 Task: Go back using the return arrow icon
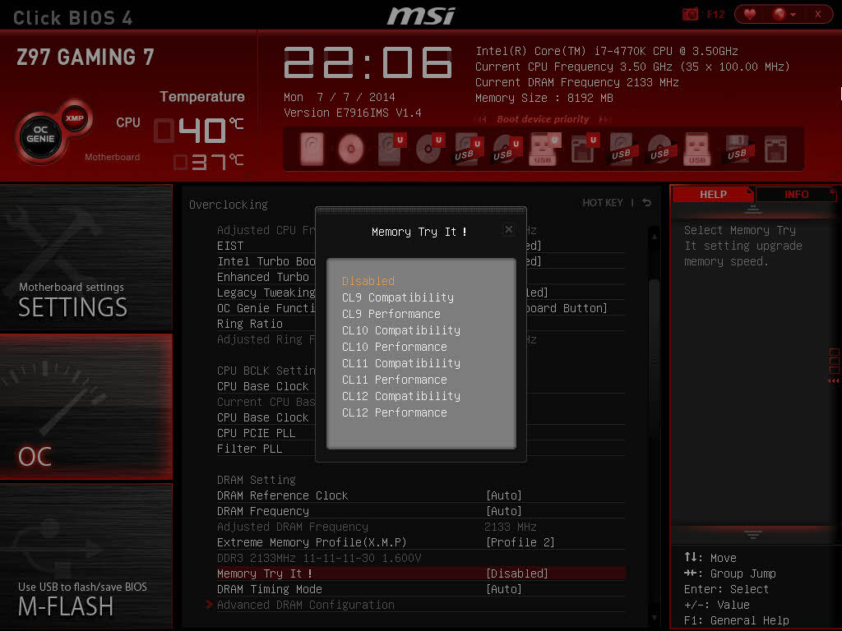647,202
